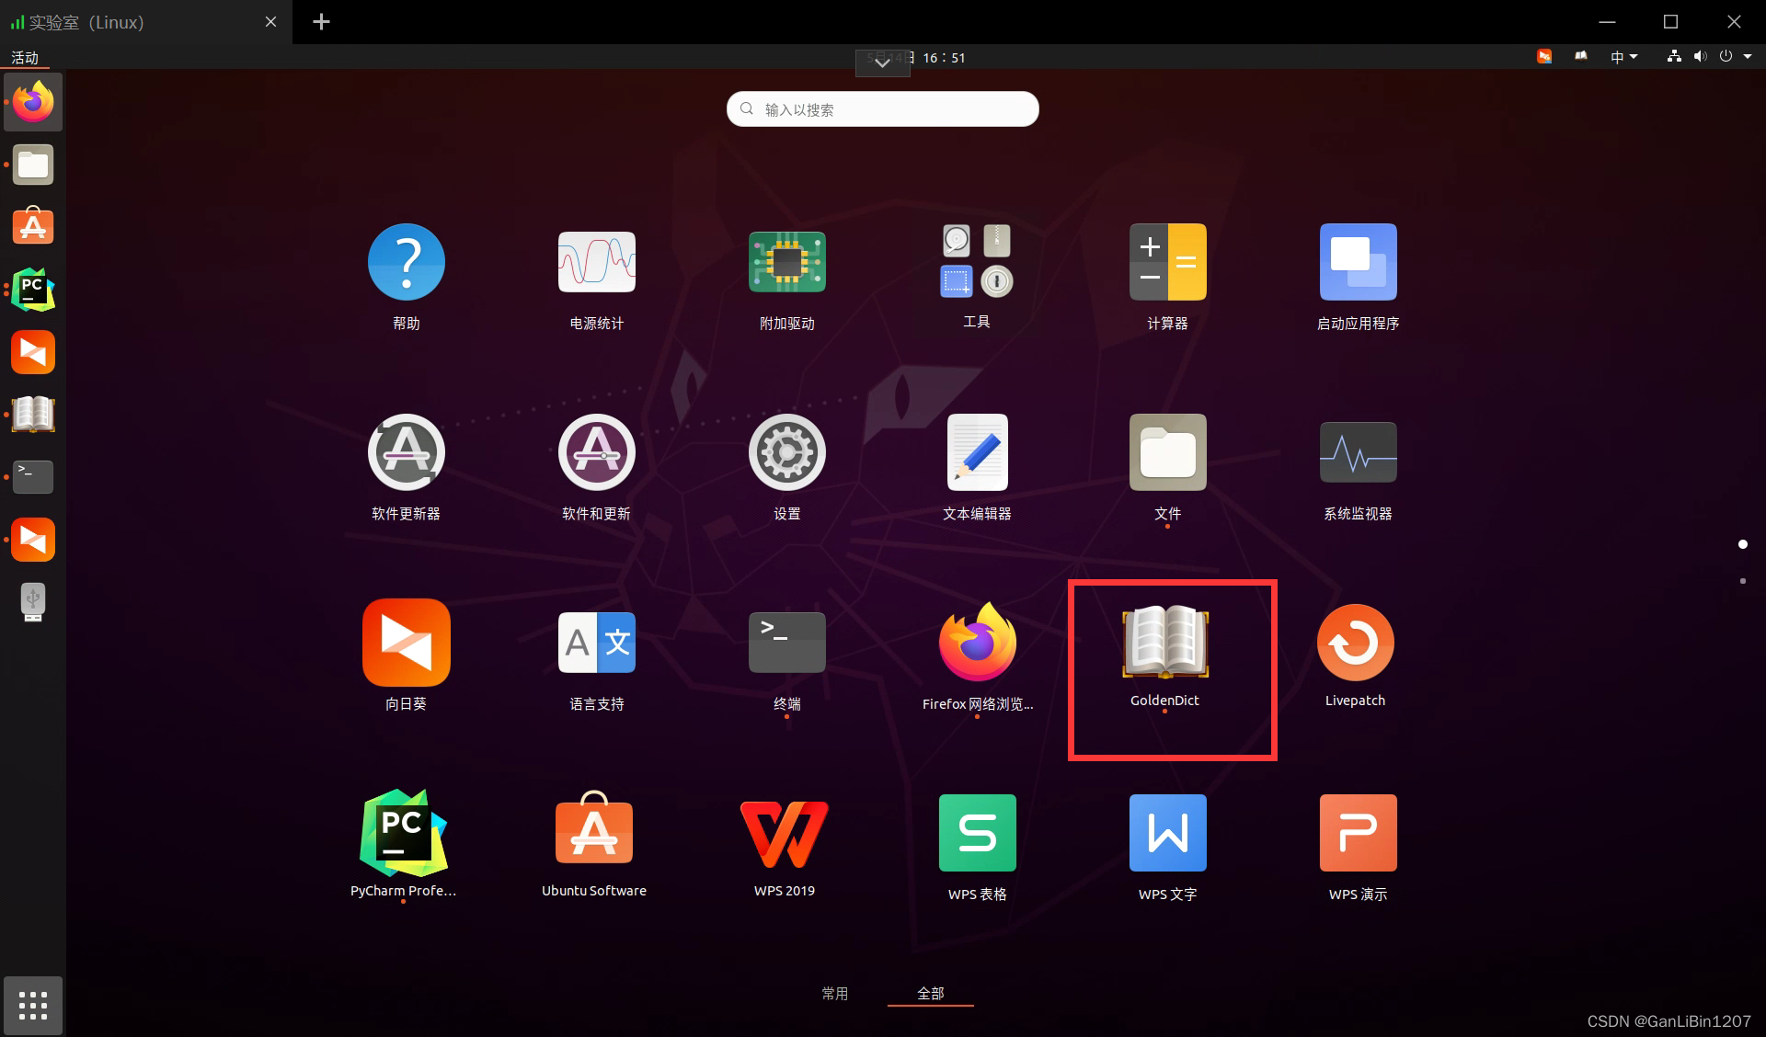1766x1037 pixels.
Task: Click the Show Applications grid button
Action: (x=33, y=1005)
